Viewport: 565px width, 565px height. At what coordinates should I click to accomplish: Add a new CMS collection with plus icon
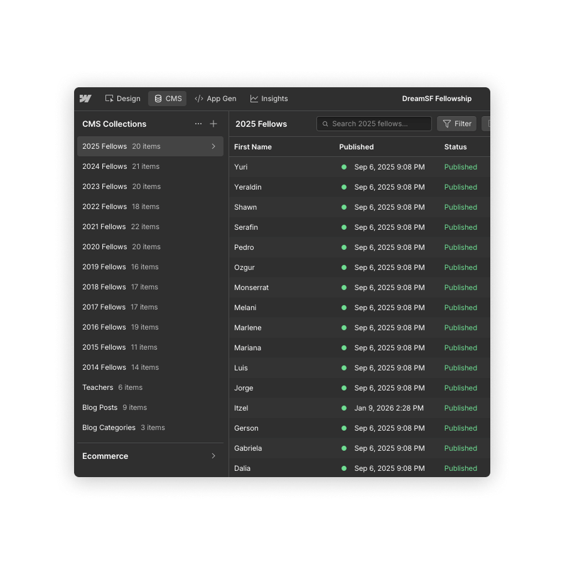(x=213, y=124)
